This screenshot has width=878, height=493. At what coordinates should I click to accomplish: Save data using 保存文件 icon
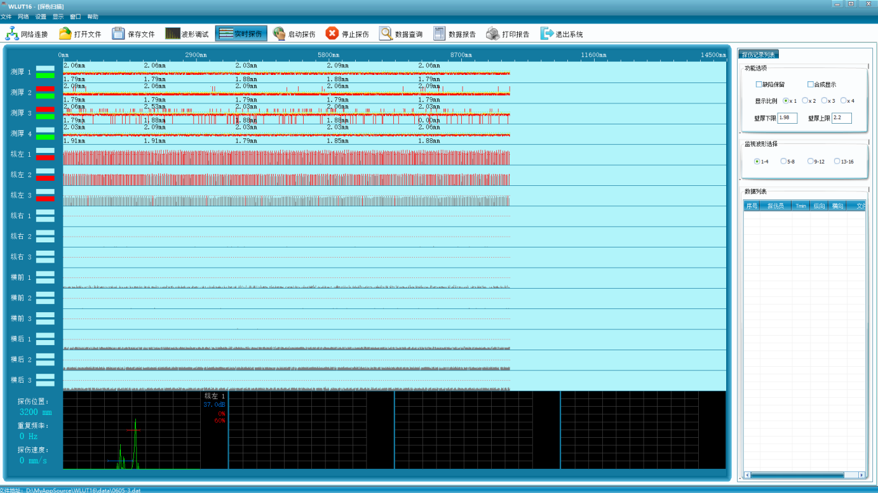click(x=119, y=34)
